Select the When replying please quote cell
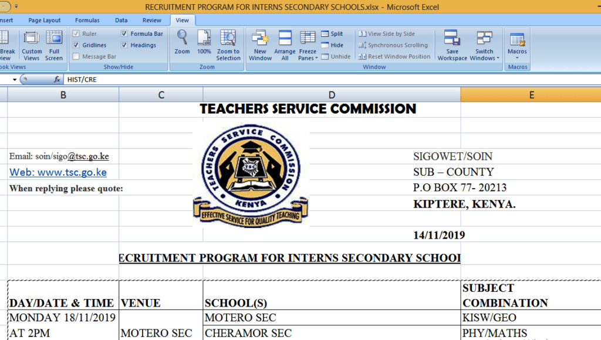601x340 pixels. (66, 188)
